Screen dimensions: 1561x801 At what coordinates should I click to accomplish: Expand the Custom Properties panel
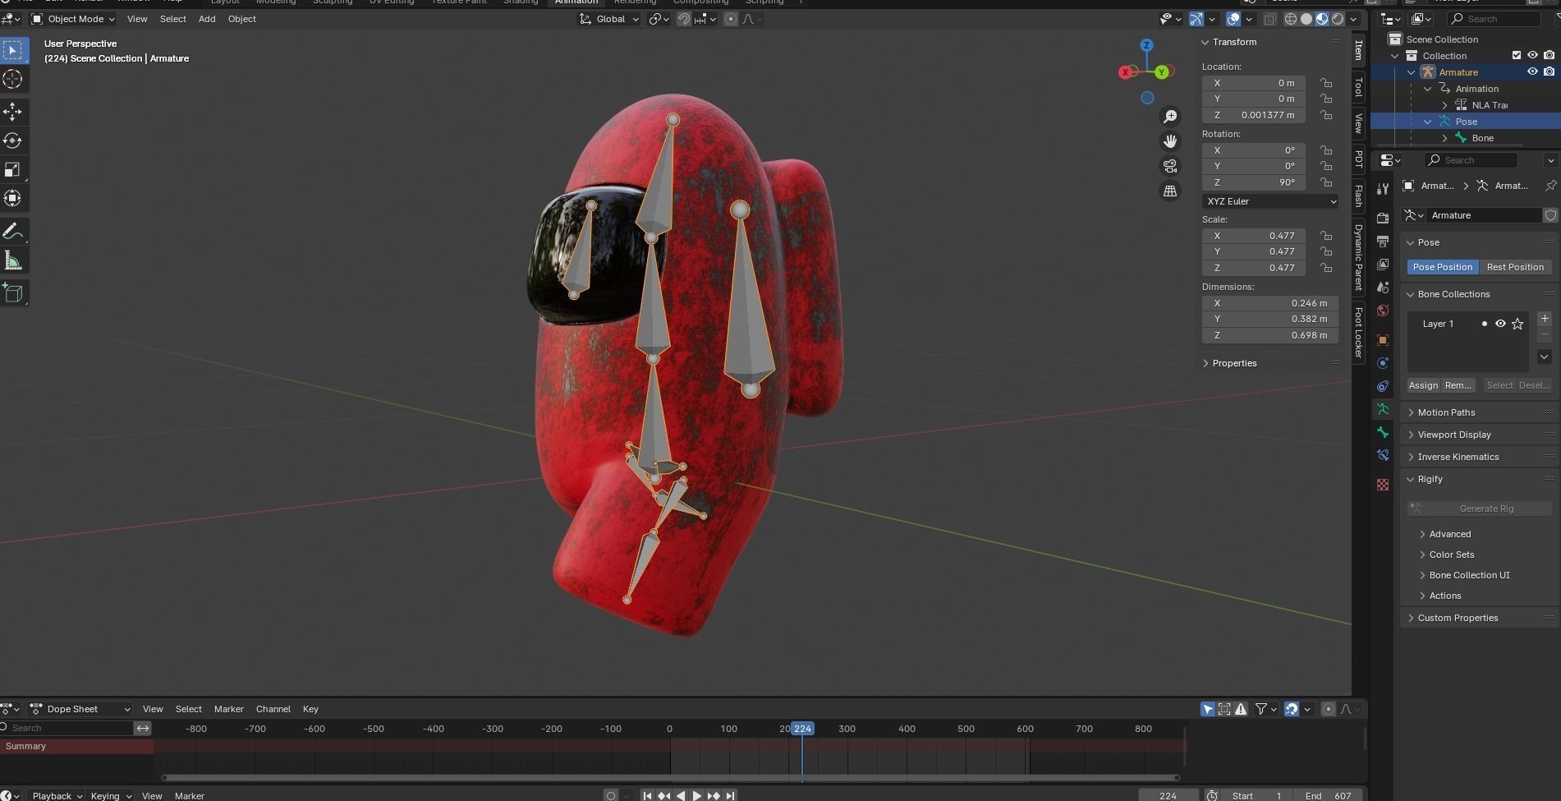(1411, 618)
